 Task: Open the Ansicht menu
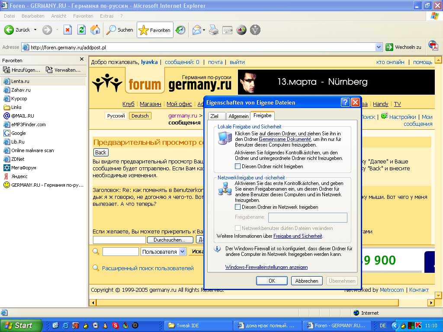click(x=58, y=16)
